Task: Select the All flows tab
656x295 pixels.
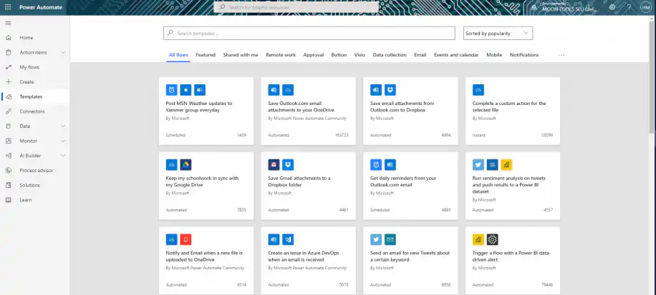Action: pyautogui.click(x=178, y=55)
